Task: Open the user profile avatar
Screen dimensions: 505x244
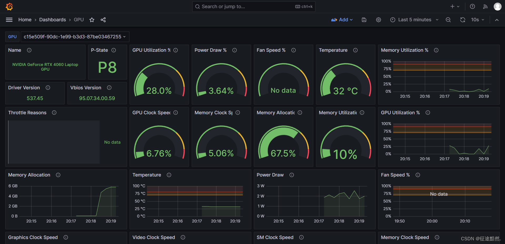Action: pos(497,7)
